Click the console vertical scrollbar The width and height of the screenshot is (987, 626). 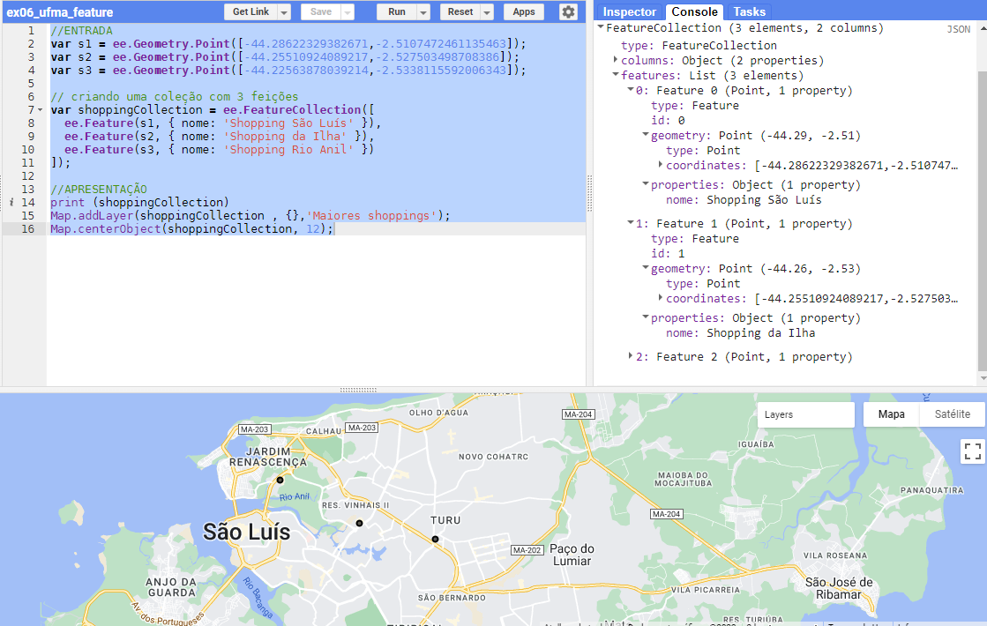tap(983, 220)
